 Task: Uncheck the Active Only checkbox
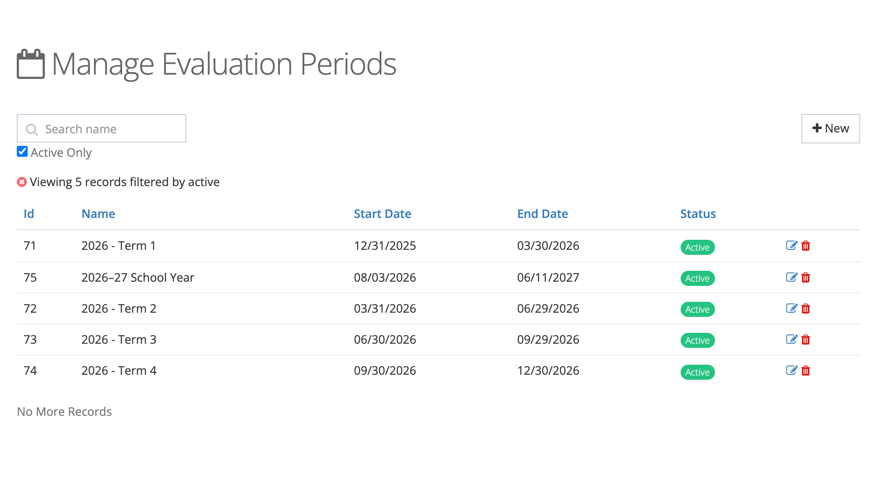tap(22, 151)
